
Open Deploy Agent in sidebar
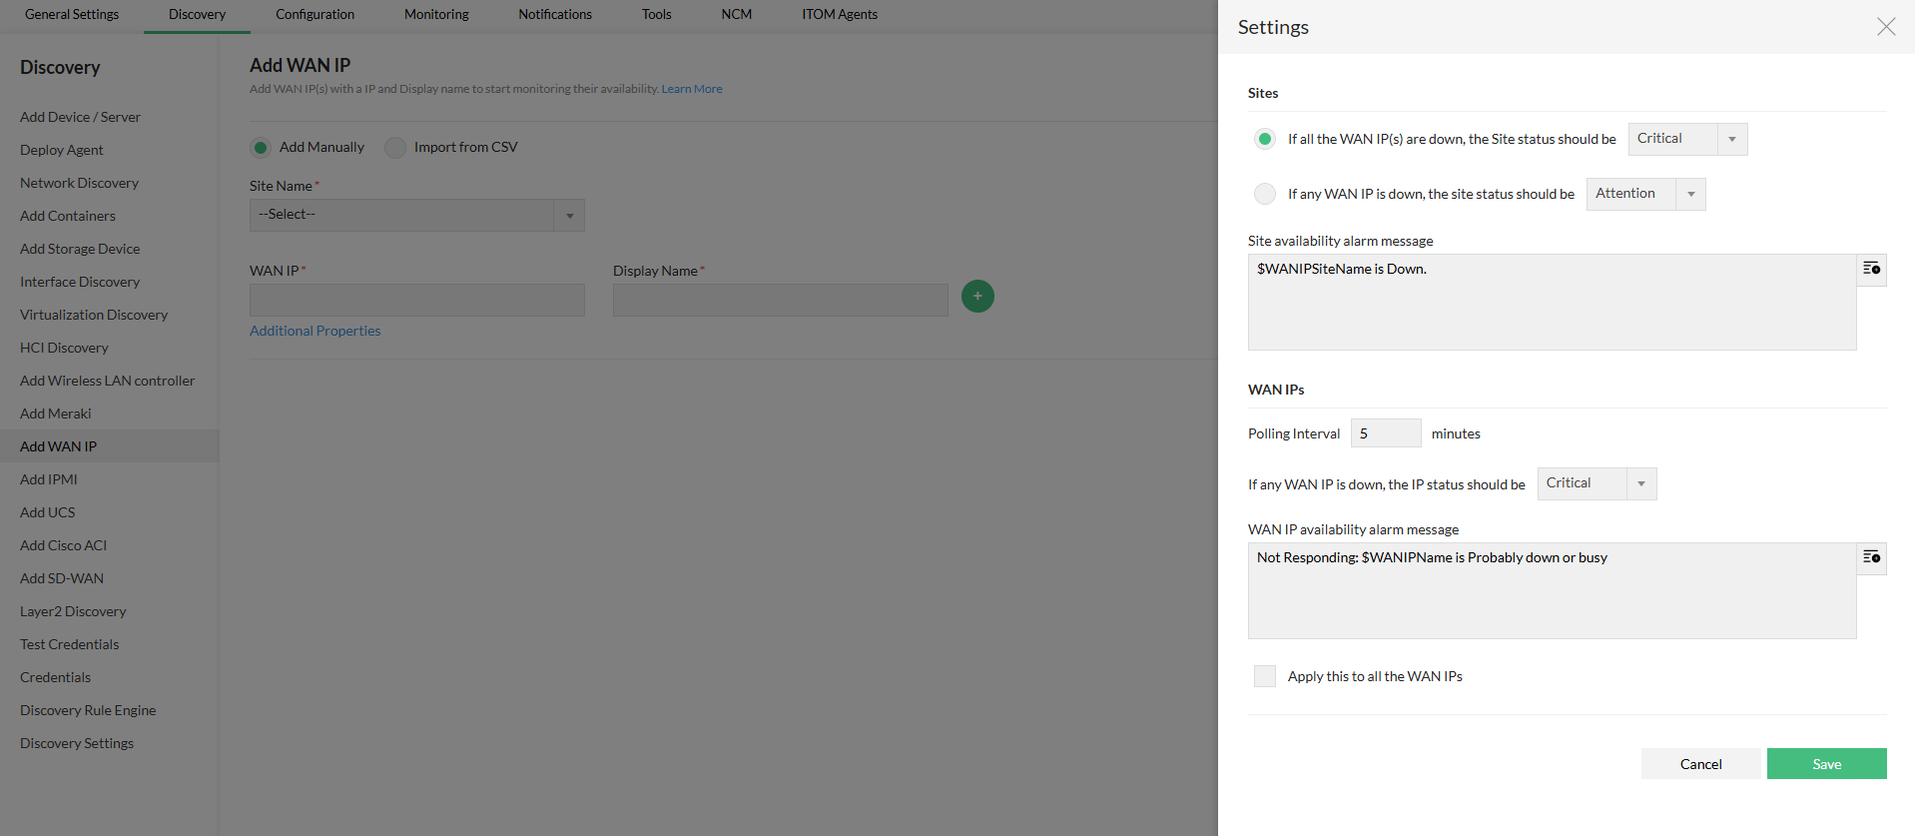pyautogui.click(x=62, y=150)
